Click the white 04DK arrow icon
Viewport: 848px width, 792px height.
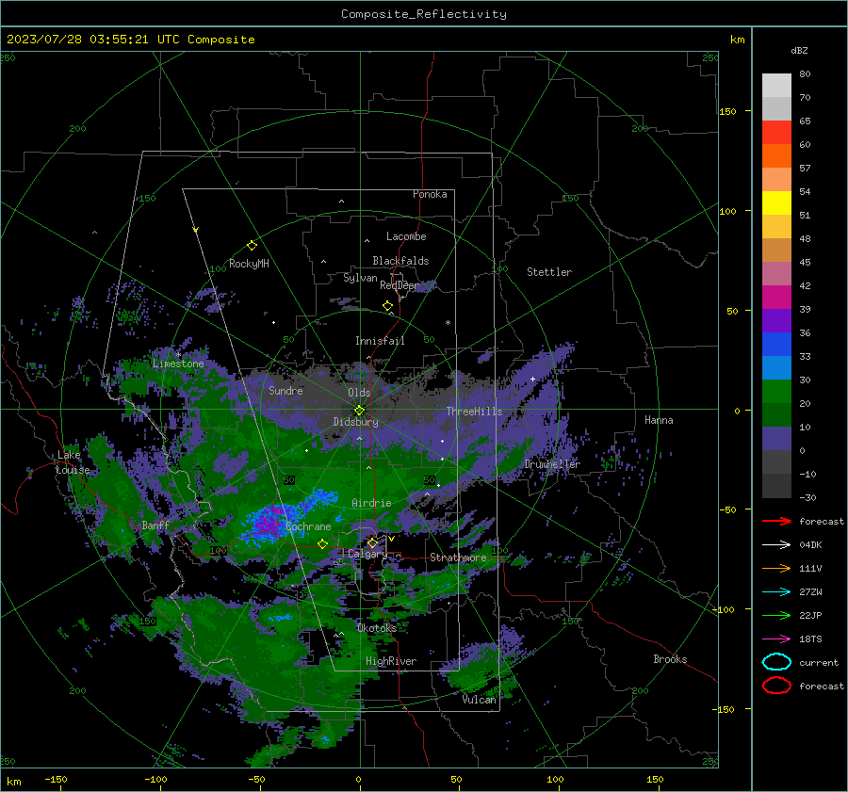click(776, 544)
